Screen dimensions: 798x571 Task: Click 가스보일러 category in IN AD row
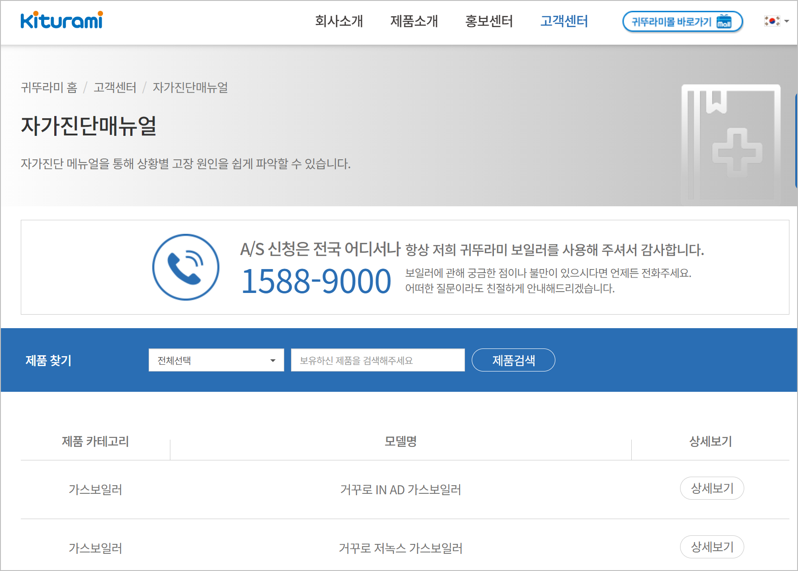95,490
